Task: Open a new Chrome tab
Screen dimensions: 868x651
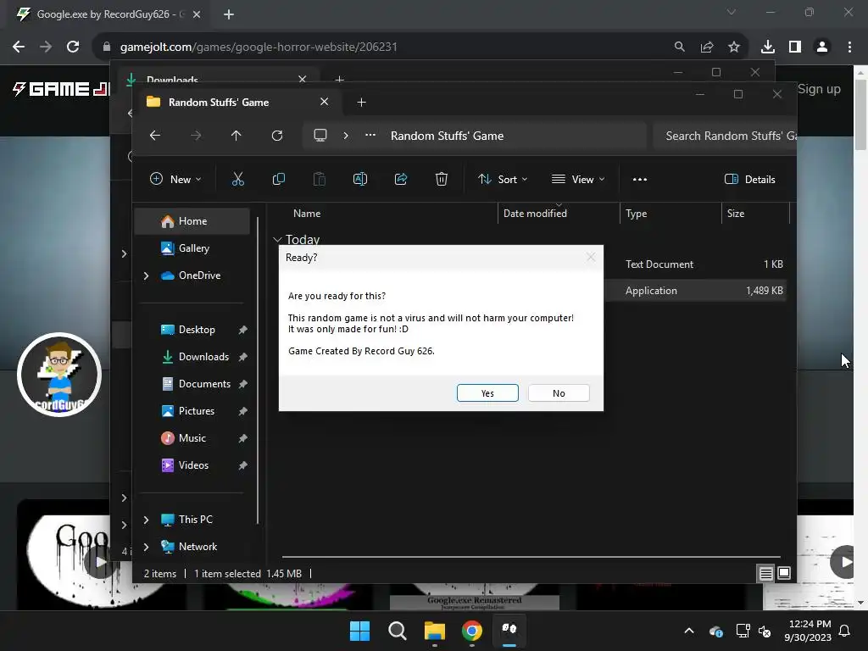Action: pyautogui.click(x=229, y=14)
